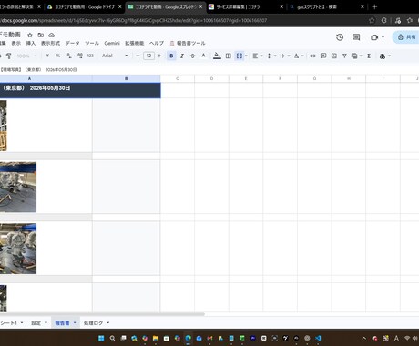Launch VS Code from taskbar
Viewport: 419px width, 346px height.
tap(318, 338)
